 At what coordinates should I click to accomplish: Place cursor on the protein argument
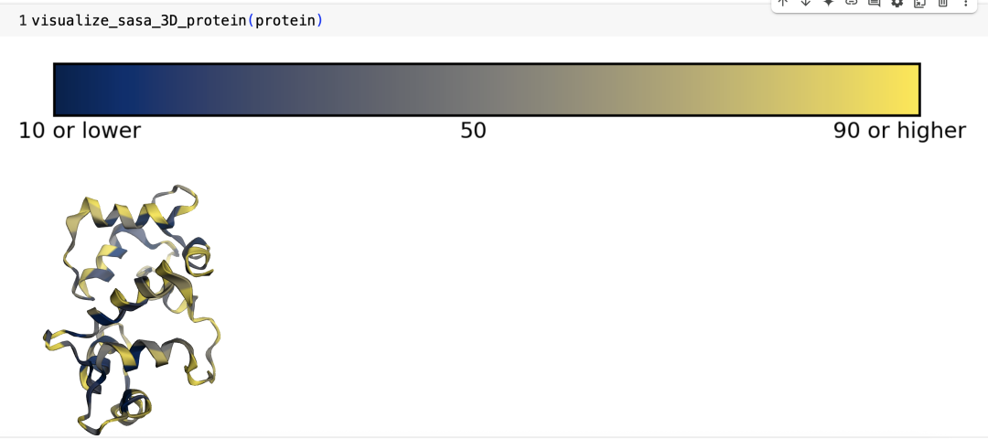click(285, 21)
